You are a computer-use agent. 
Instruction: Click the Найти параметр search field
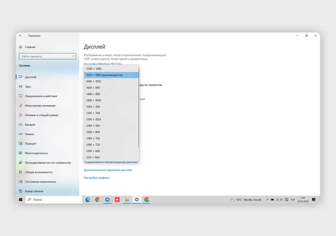click(x=47, y=56)
